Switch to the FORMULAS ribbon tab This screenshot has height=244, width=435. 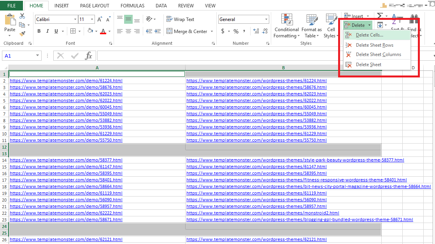pyautogui.click(x=132, y=5)
